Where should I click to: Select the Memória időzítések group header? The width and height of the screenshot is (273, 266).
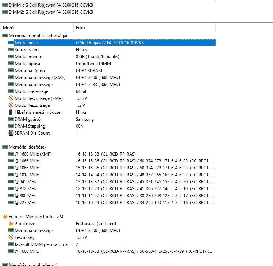(x=27, y=147)
